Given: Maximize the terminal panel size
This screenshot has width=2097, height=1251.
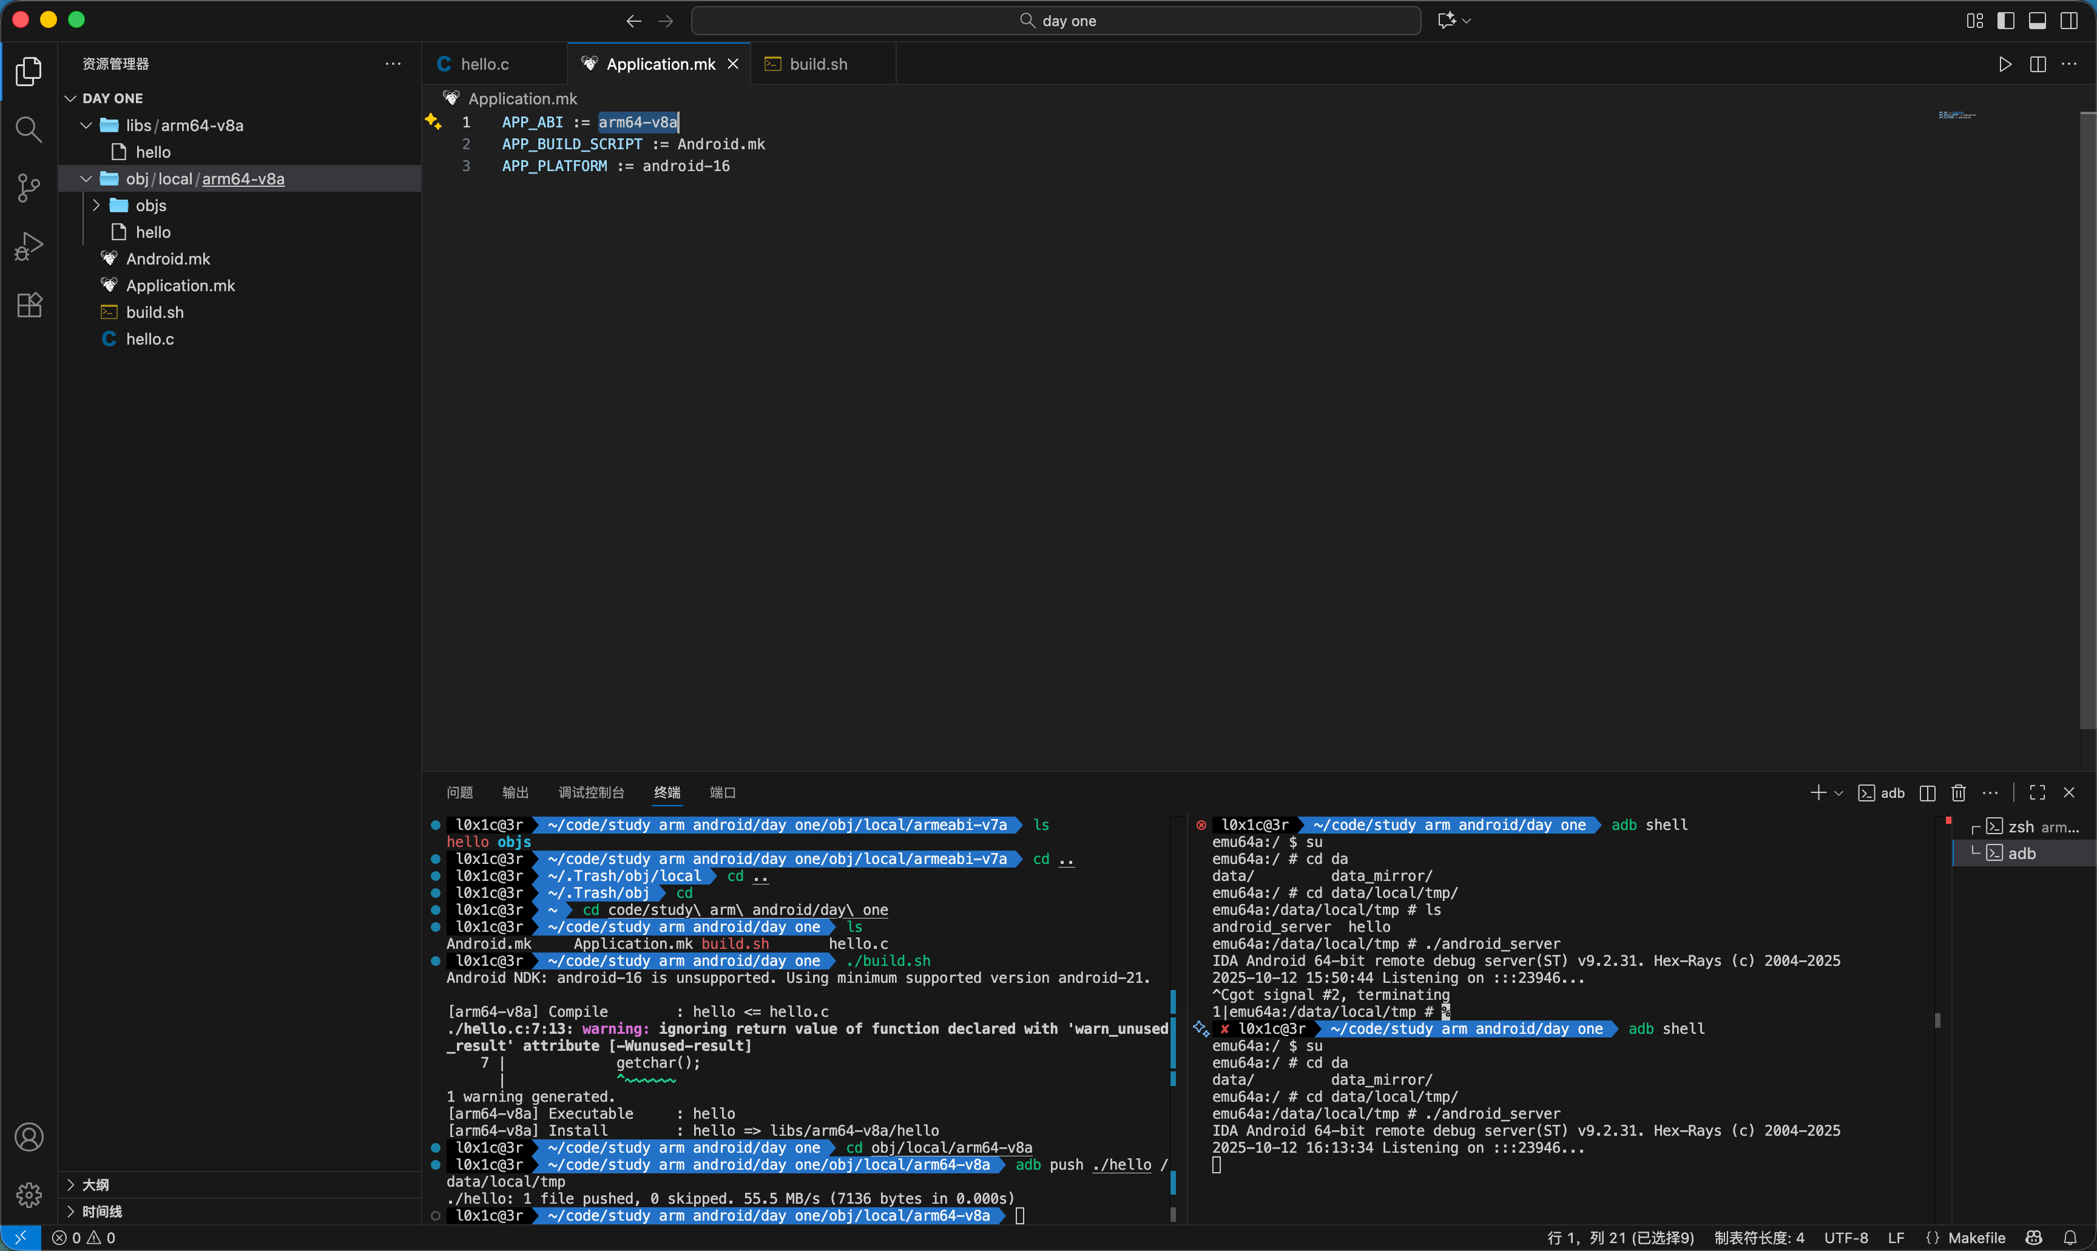Looking at the screenshot, I should [x=2037, y=792].
